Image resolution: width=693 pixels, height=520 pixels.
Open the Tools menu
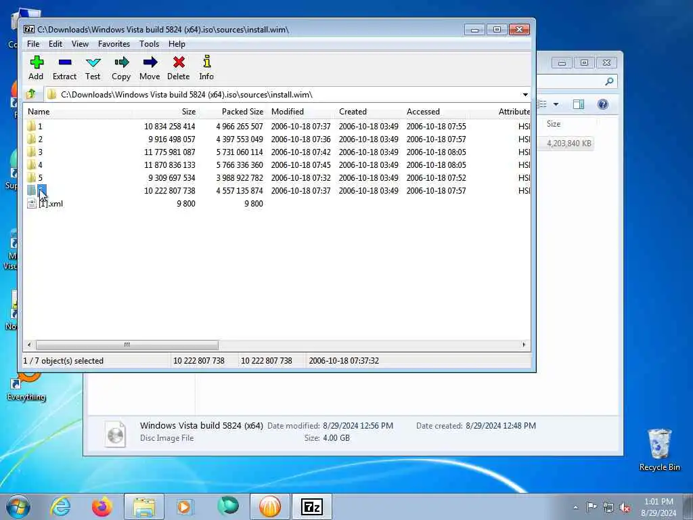[x=149, y=44]
